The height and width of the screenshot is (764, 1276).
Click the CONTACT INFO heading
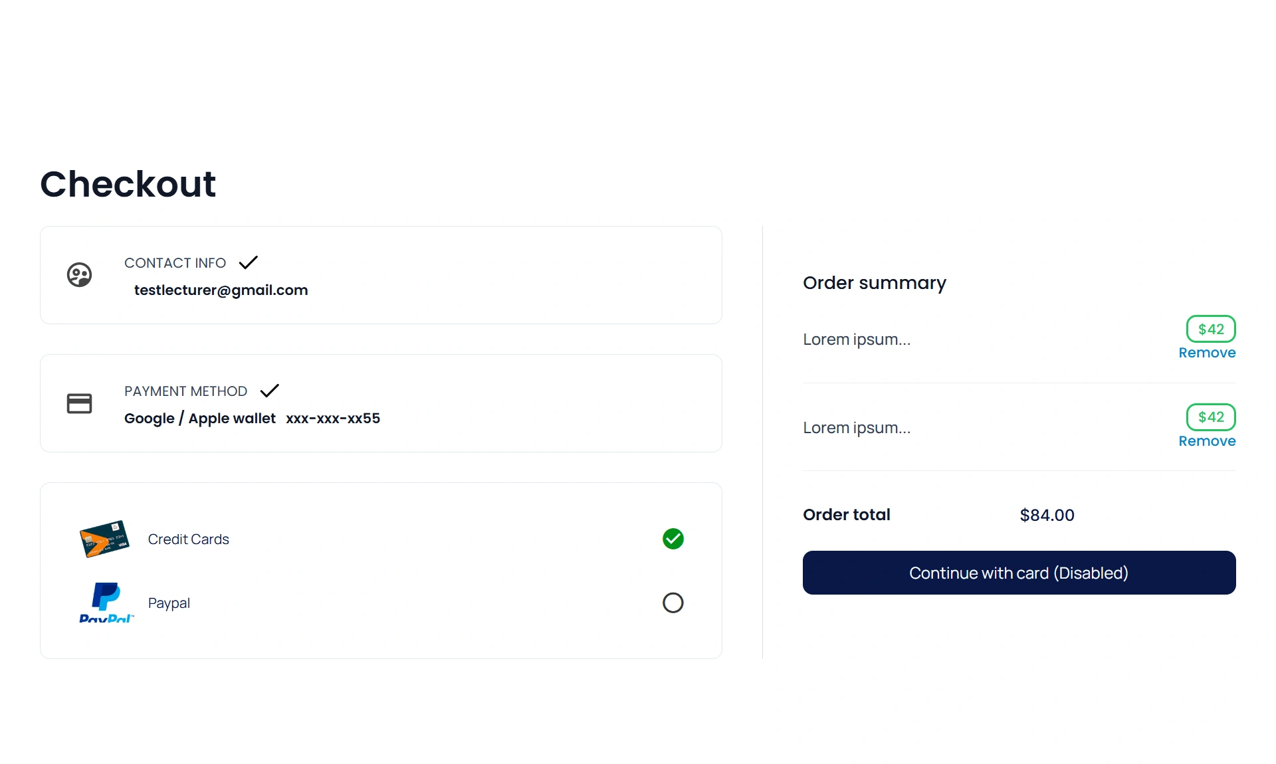pyautogui.click(x=175, y=263)
